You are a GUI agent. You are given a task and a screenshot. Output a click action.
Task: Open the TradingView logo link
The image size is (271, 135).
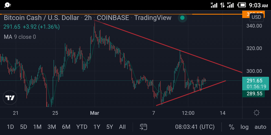(x=10, y=98)
